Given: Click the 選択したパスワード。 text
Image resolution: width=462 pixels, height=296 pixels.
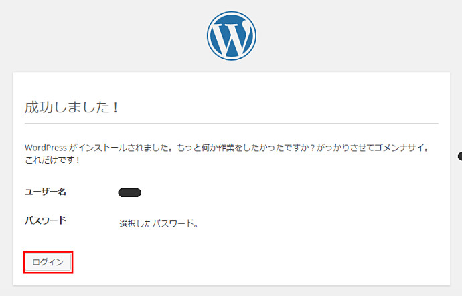Looking at the screenshot, I should click(159, 224).
